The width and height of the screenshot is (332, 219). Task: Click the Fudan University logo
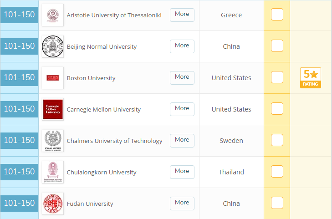pyautogui.click(x=52, y=204)
